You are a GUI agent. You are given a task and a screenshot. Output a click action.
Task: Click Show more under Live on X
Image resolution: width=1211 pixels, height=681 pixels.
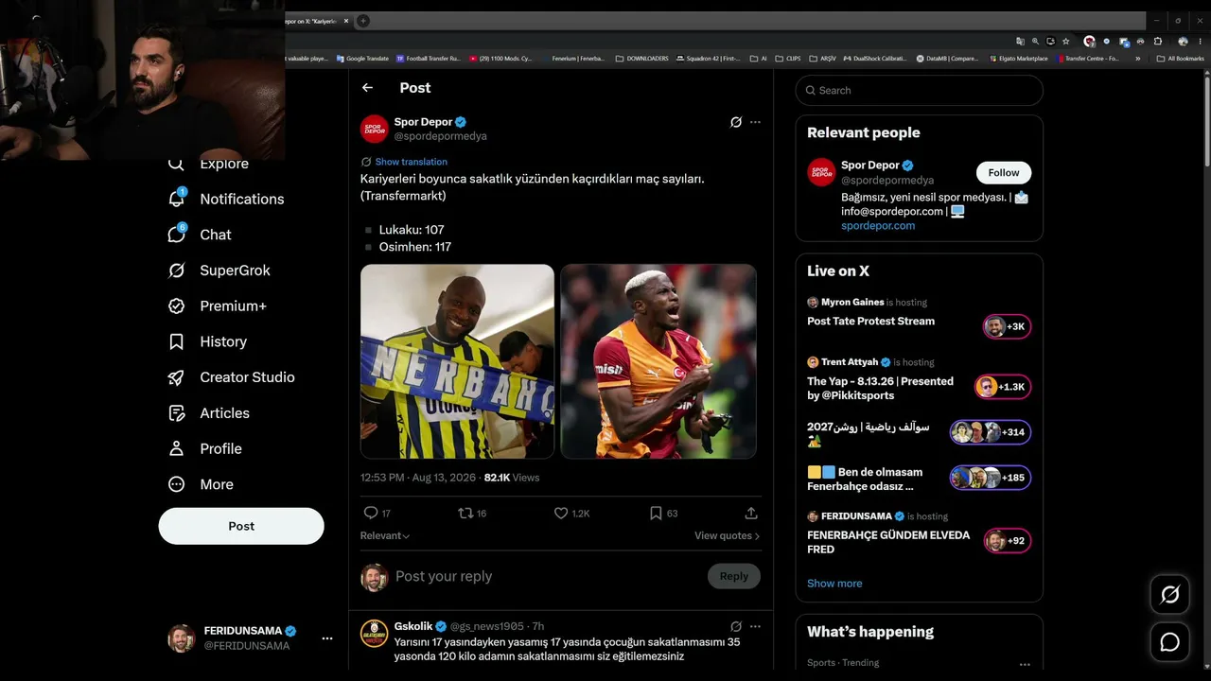coord(834,584)
